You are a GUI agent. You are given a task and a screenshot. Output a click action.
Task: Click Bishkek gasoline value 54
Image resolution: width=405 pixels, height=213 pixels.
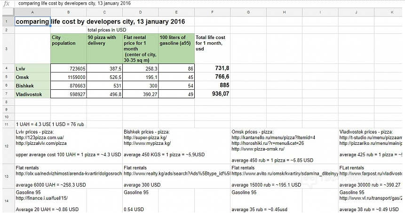click(176, 86)
